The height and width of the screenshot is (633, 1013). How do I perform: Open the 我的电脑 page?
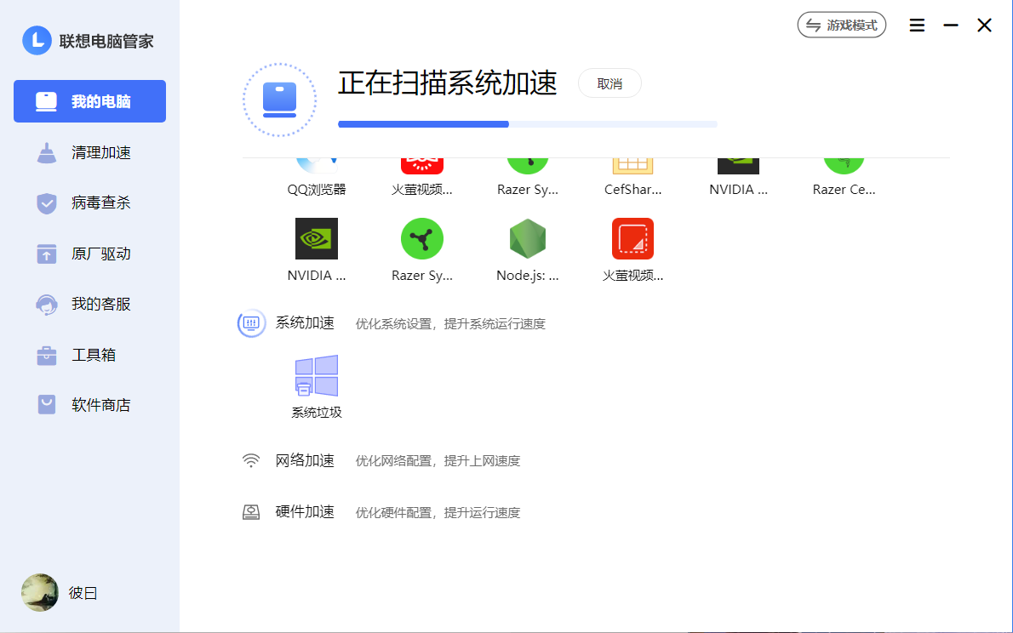pyautogui.click(x=89, y=101)
